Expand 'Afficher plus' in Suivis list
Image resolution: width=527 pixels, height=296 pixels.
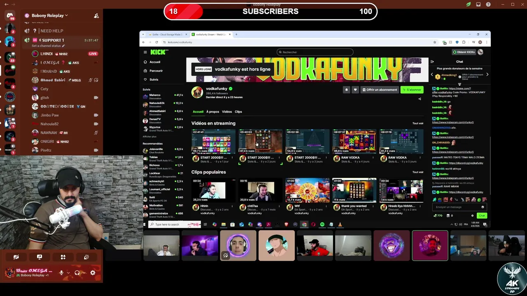point(149,136)
